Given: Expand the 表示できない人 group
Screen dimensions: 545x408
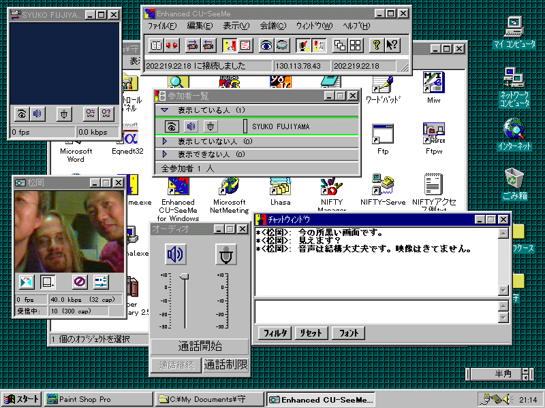Looking at the screenshot, I should 164,154.
